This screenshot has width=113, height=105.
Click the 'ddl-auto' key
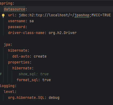[21, 56]
